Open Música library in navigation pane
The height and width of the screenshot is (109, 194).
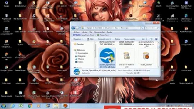[x=79, y=59]
